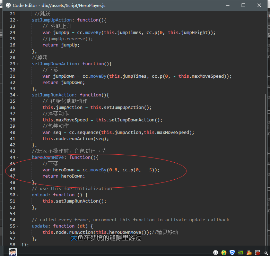Open the yellow-green browser tray icon
Screen dimensions: 270x256
point(224,253)
